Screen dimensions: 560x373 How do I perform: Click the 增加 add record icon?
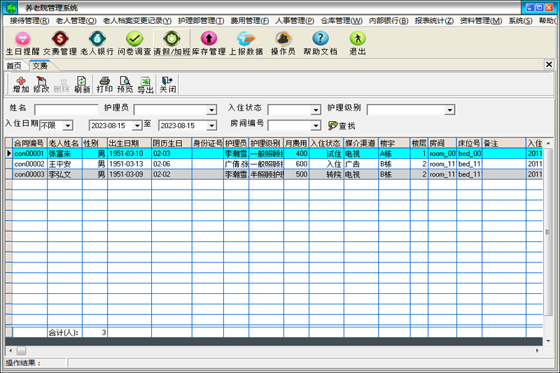tap(21, 85)
